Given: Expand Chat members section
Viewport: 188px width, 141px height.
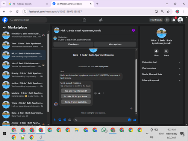Looking at the screenshot, I should point(161,68).
